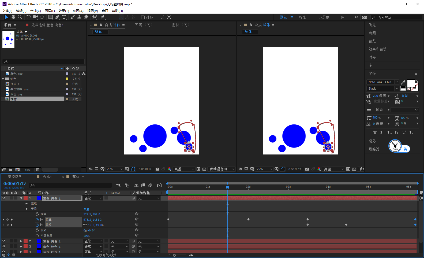Click the 切换开关/模式 toggle button

106,255
